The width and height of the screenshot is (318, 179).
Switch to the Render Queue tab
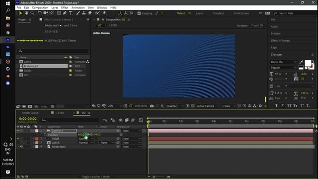[x=30, y=113]
